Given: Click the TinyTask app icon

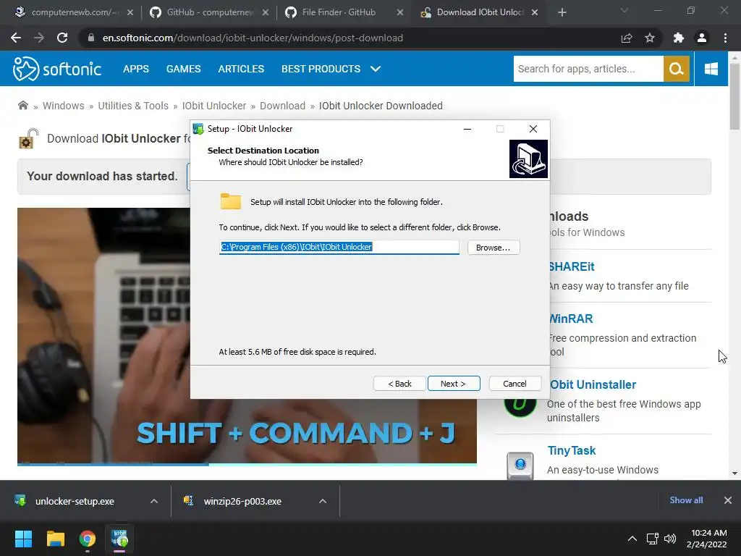Looking at the screenshot, I should (520, 466).
